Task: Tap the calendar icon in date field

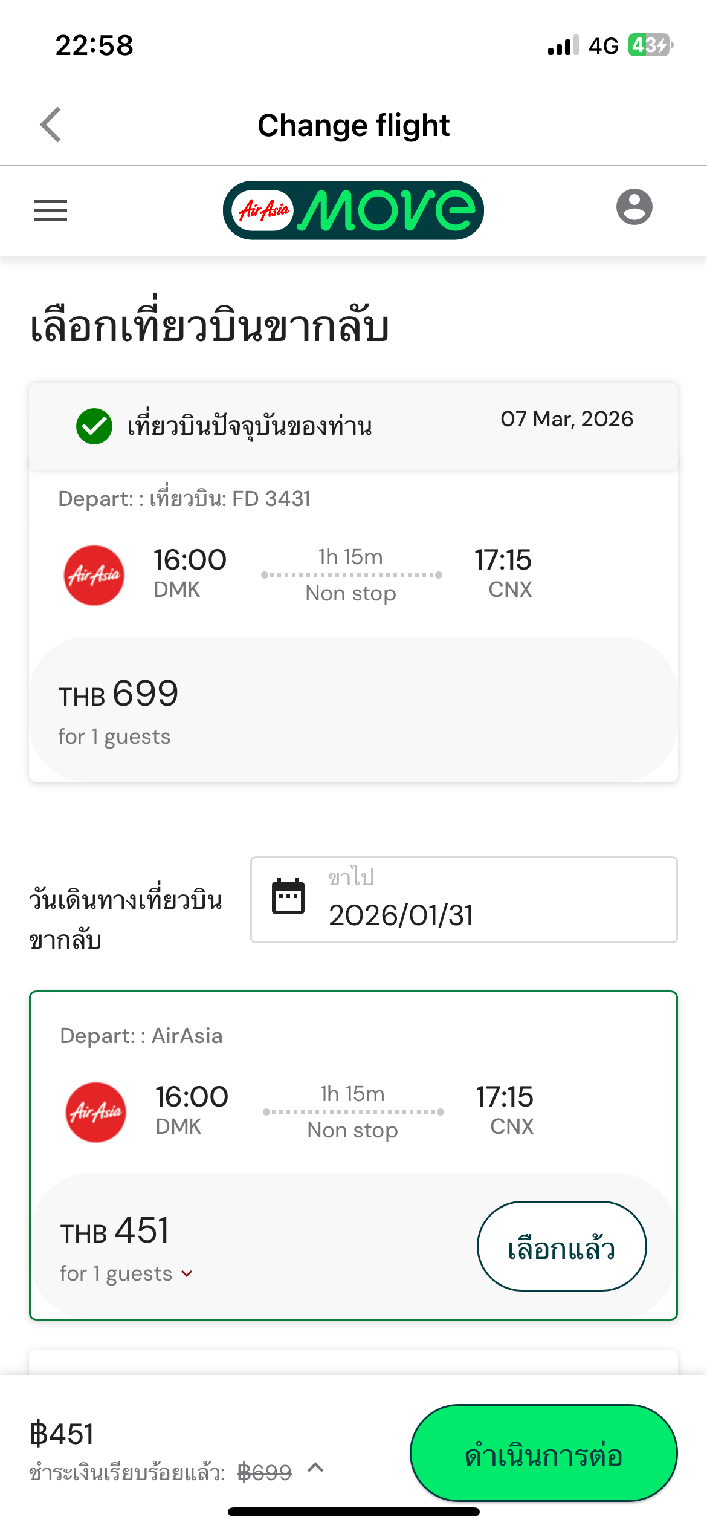Action: (288, 897)
